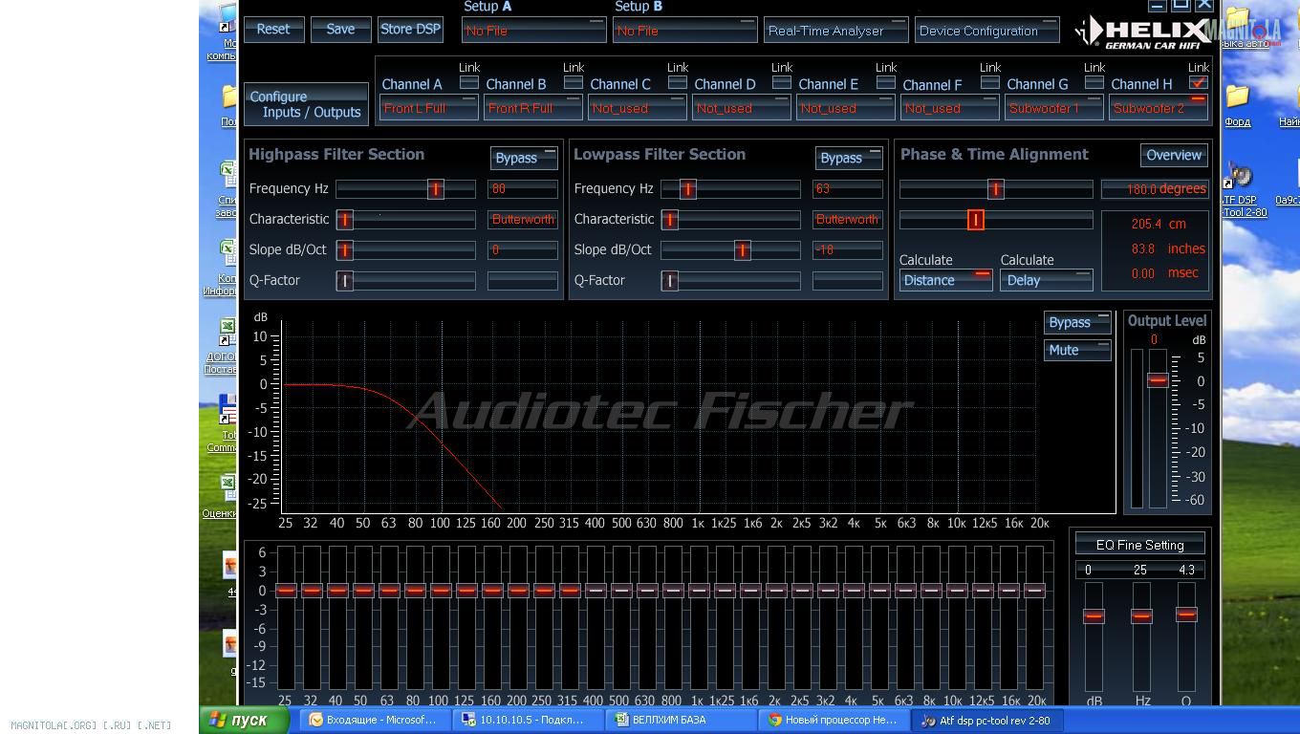Viewport: 1300px width, 734px height.
Task: Select Channel A Front L Full
Action: pos(429,108)
